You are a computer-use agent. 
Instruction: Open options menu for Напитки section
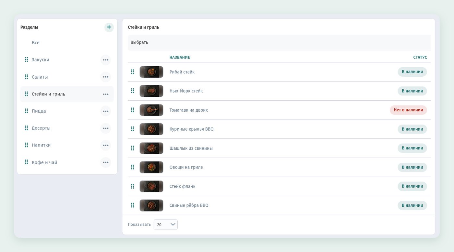[105, 145]
